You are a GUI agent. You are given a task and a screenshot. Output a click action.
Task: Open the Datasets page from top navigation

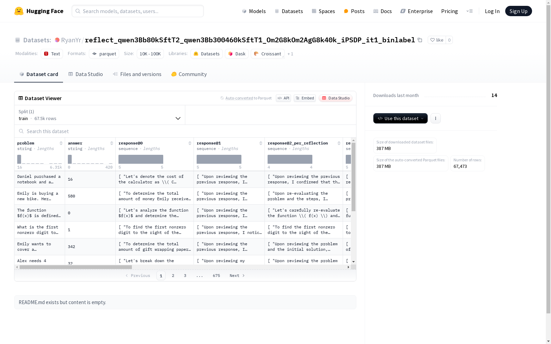(x=289, y=11)
